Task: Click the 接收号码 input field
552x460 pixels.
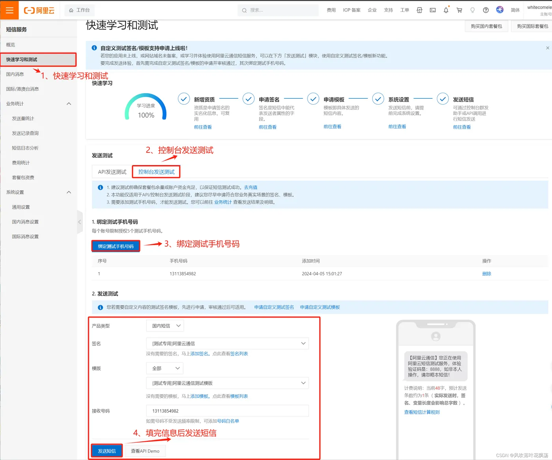Action: click(x=228, y=411)
